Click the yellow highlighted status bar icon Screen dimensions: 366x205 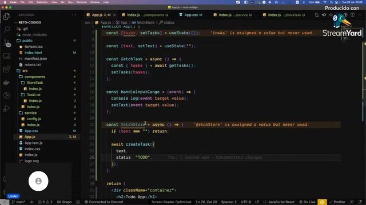pyautogui.click(x=322, y=202)
